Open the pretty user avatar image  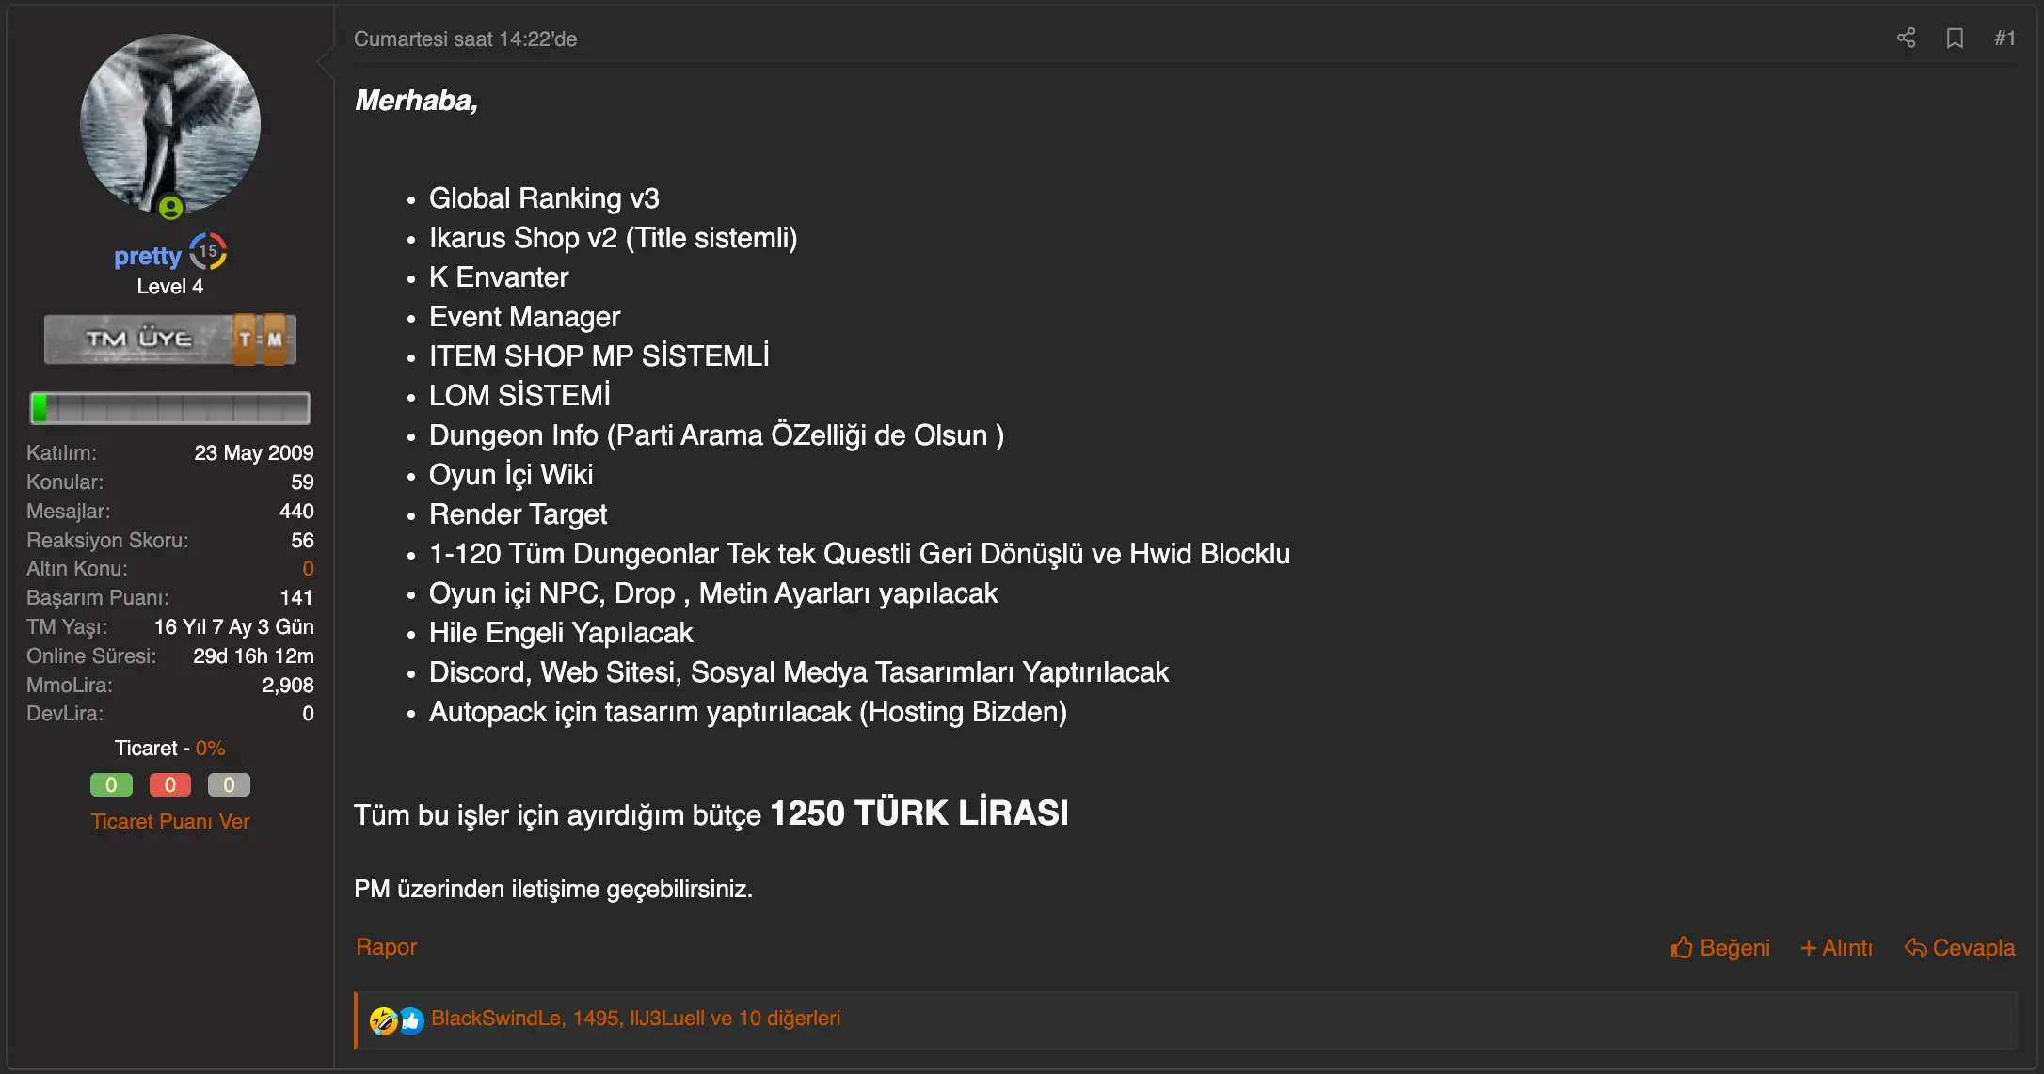coord(170,122)
